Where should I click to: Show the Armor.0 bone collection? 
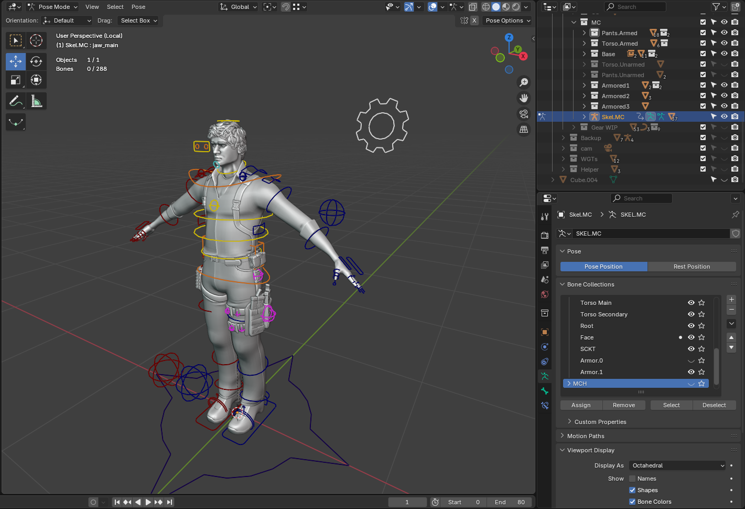691,360
